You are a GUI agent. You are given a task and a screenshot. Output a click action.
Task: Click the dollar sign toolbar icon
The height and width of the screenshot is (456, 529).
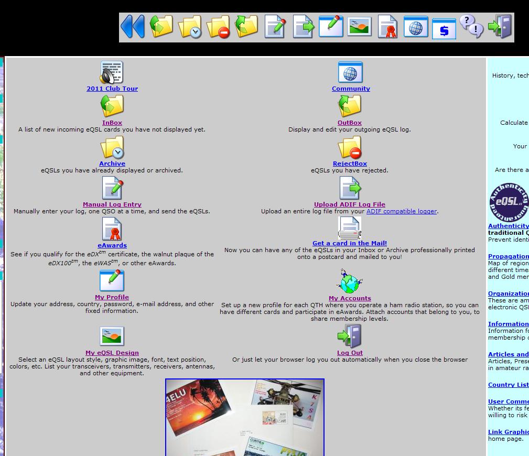444,29
